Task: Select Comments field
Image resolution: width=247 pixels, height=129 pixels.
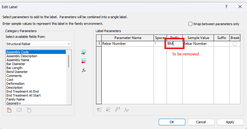Action: (x=36, y=76)
